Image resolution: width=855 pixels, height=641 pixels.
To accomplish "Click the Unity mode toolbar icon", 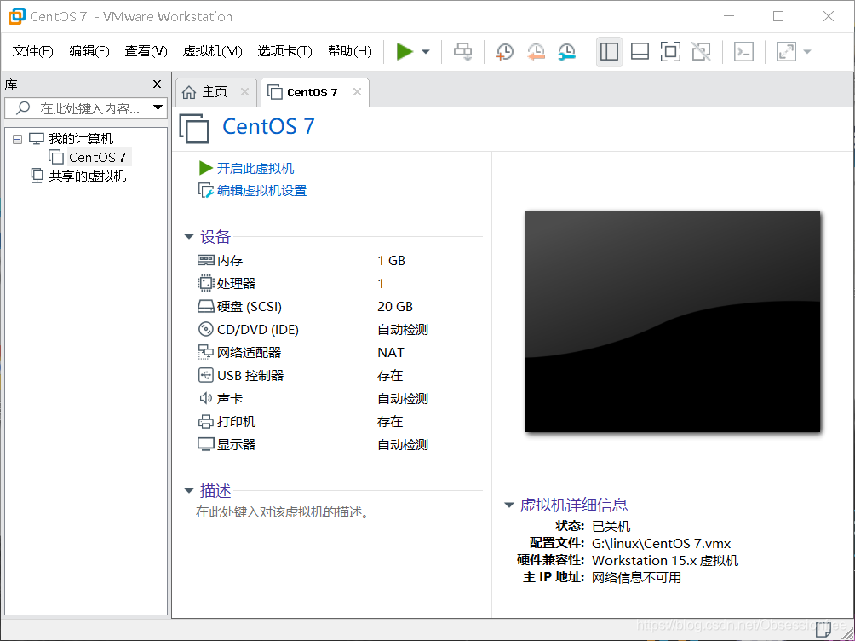I will pyautogui.click(x=701, y=52).
